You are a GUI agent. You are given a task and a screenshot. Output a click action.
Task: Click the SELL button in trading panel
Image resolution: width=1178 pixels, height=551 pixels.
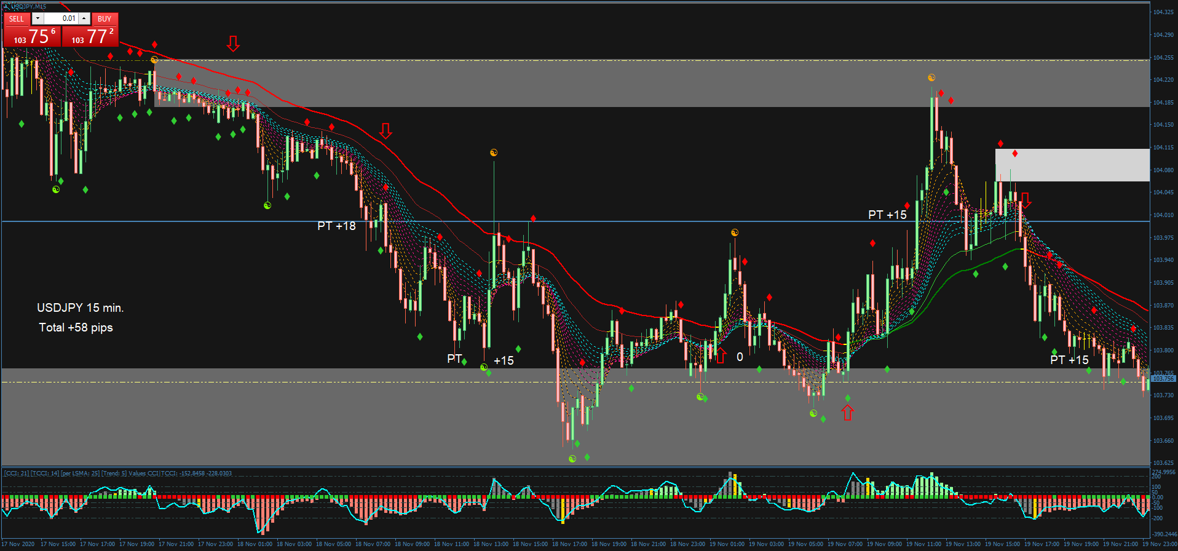click(17, 18)
